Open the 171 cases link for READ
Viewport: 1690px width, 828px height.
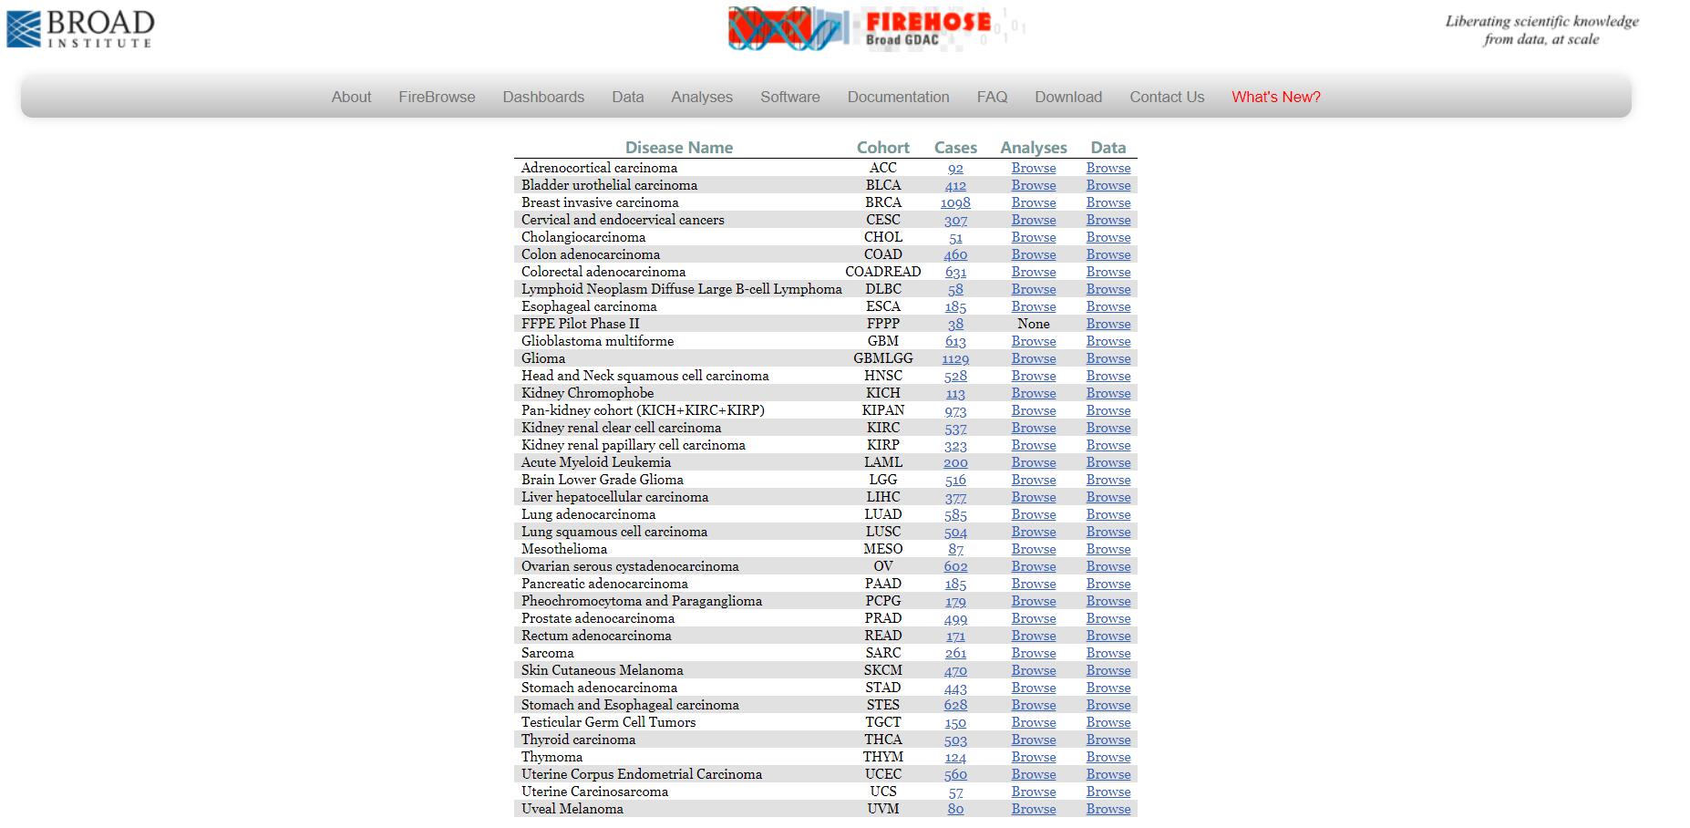click(955, 636)
